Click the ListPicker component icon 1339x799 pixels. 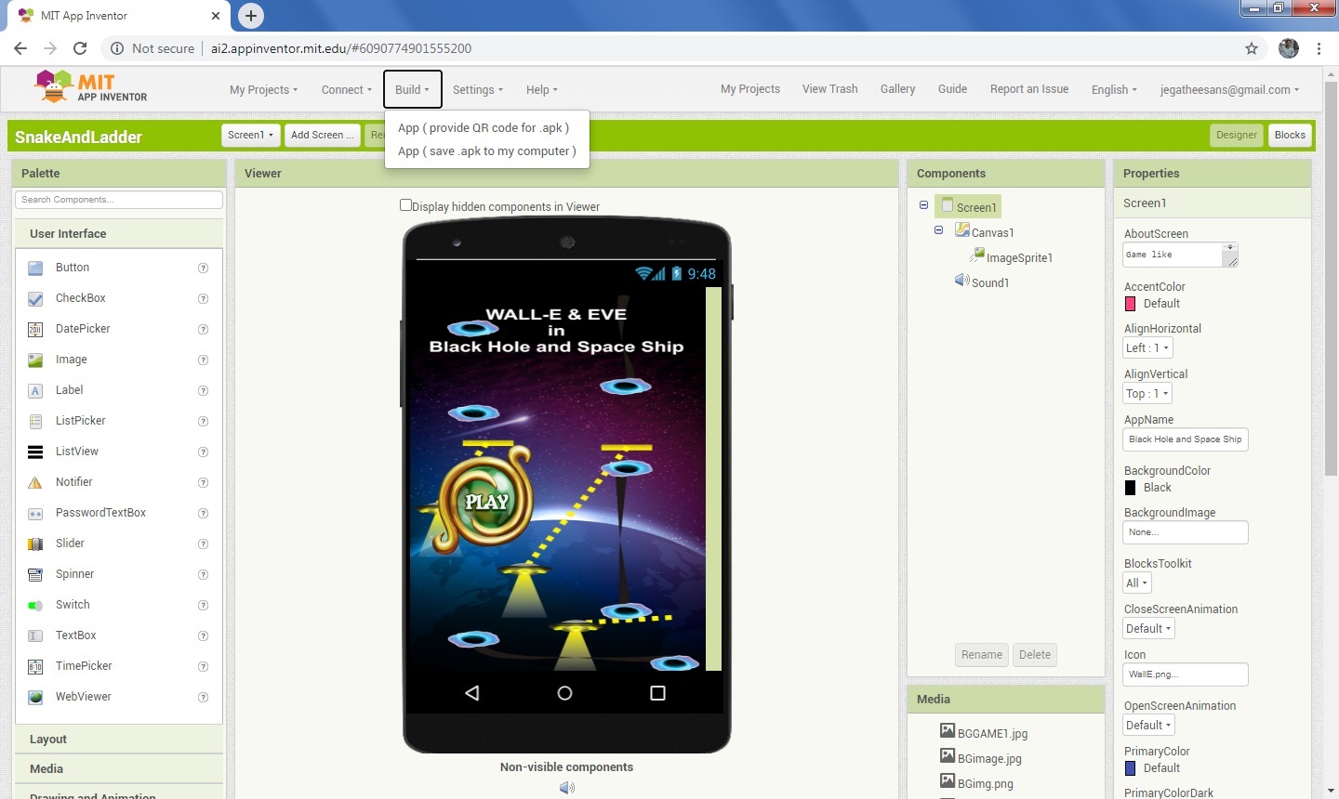(35, 421)
